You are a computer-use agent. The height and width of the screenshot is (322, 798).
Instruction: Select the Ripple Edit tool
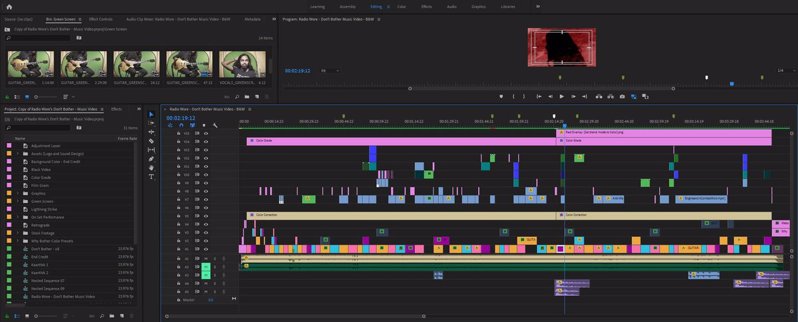point(151,132)
